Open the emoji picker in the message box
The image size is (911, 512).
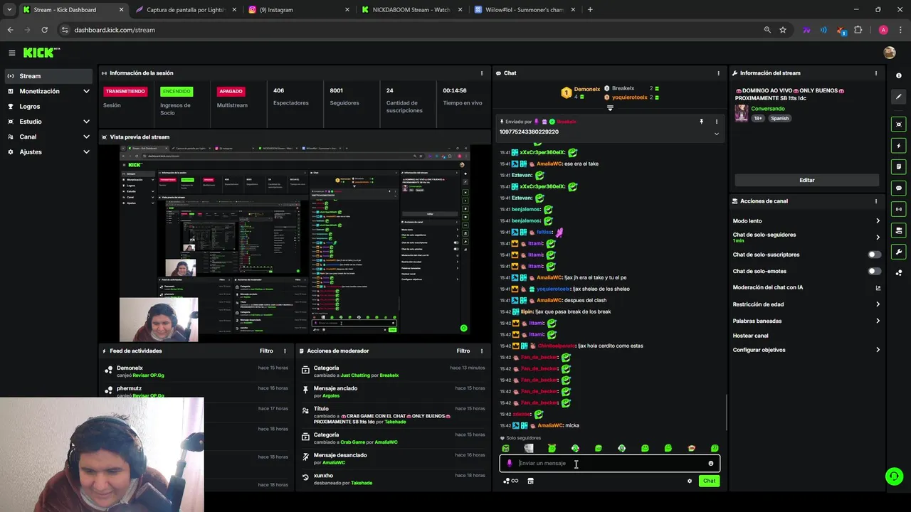(710, 464)
